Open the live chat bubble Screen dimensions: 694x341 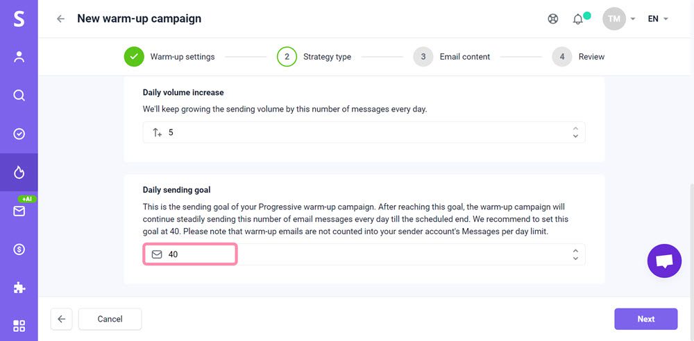(x=664, y=261)
